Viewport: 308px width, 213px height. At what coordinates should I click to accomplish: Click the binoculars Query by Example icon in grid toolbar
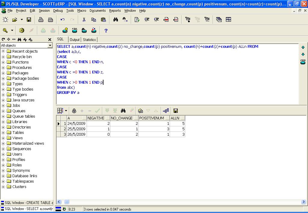pos(123,111)
